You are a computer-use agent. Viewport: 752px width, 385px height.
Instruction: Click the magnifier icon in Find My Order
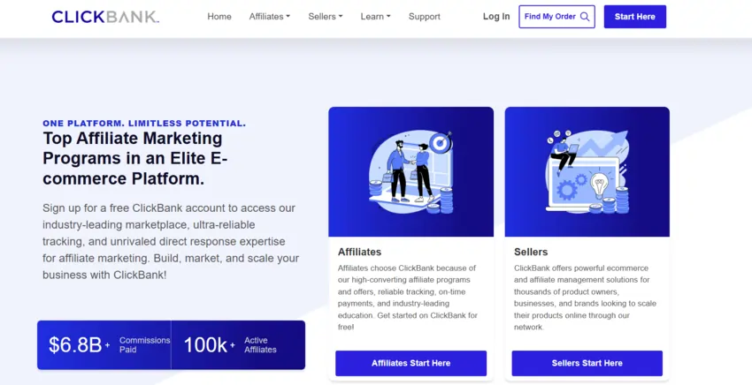coord(585,17)
